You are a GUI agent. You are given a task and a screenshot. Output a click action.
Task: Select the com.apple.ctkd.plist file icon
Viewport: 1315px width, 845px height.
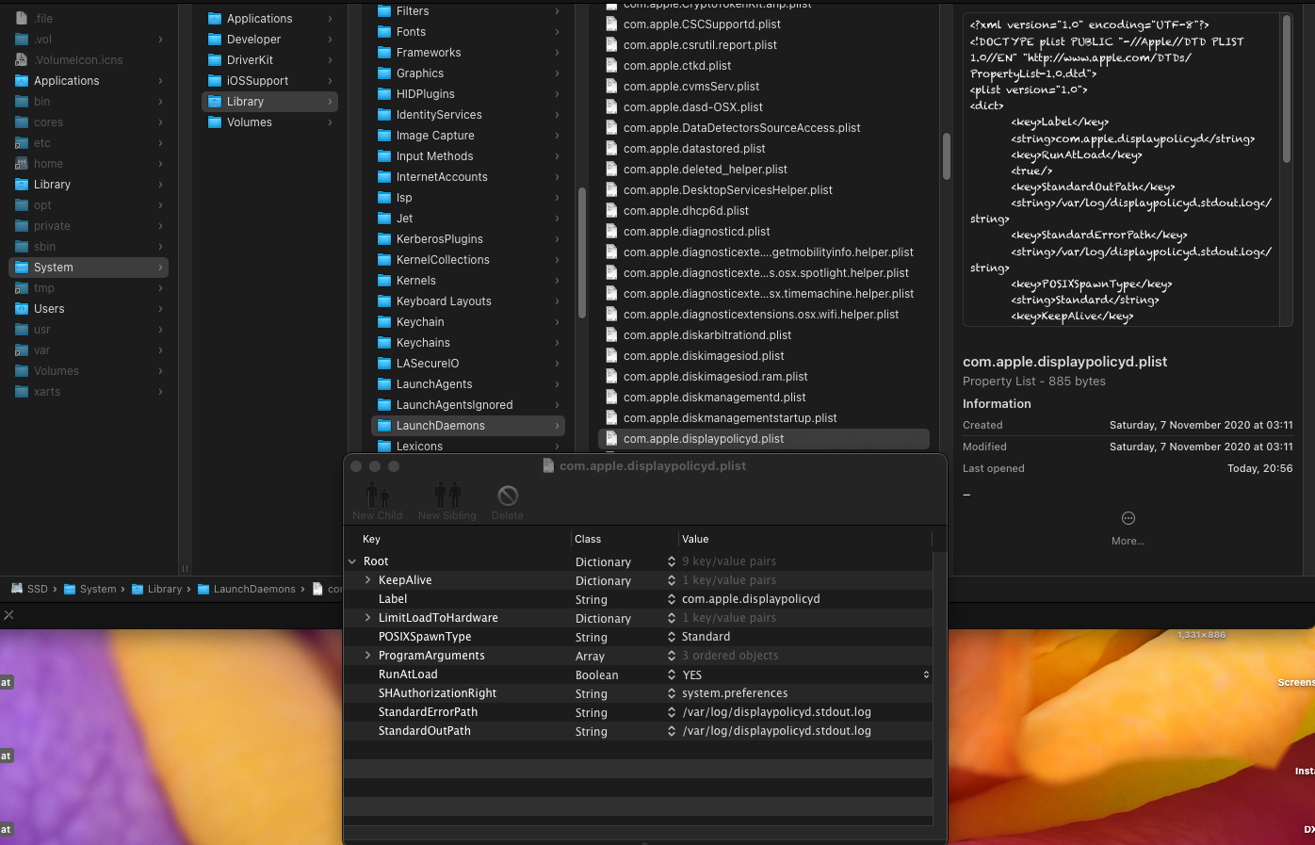(611, 66)
